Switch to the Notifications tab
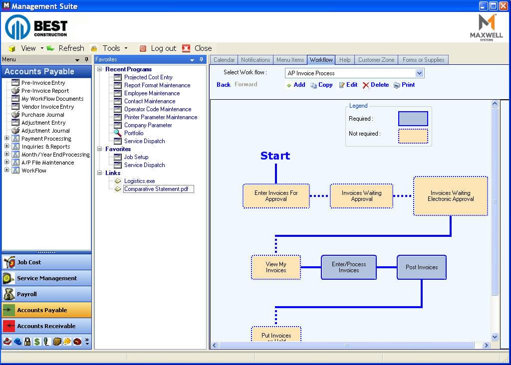The image size is (511, 365). click(x=255, y=60)
